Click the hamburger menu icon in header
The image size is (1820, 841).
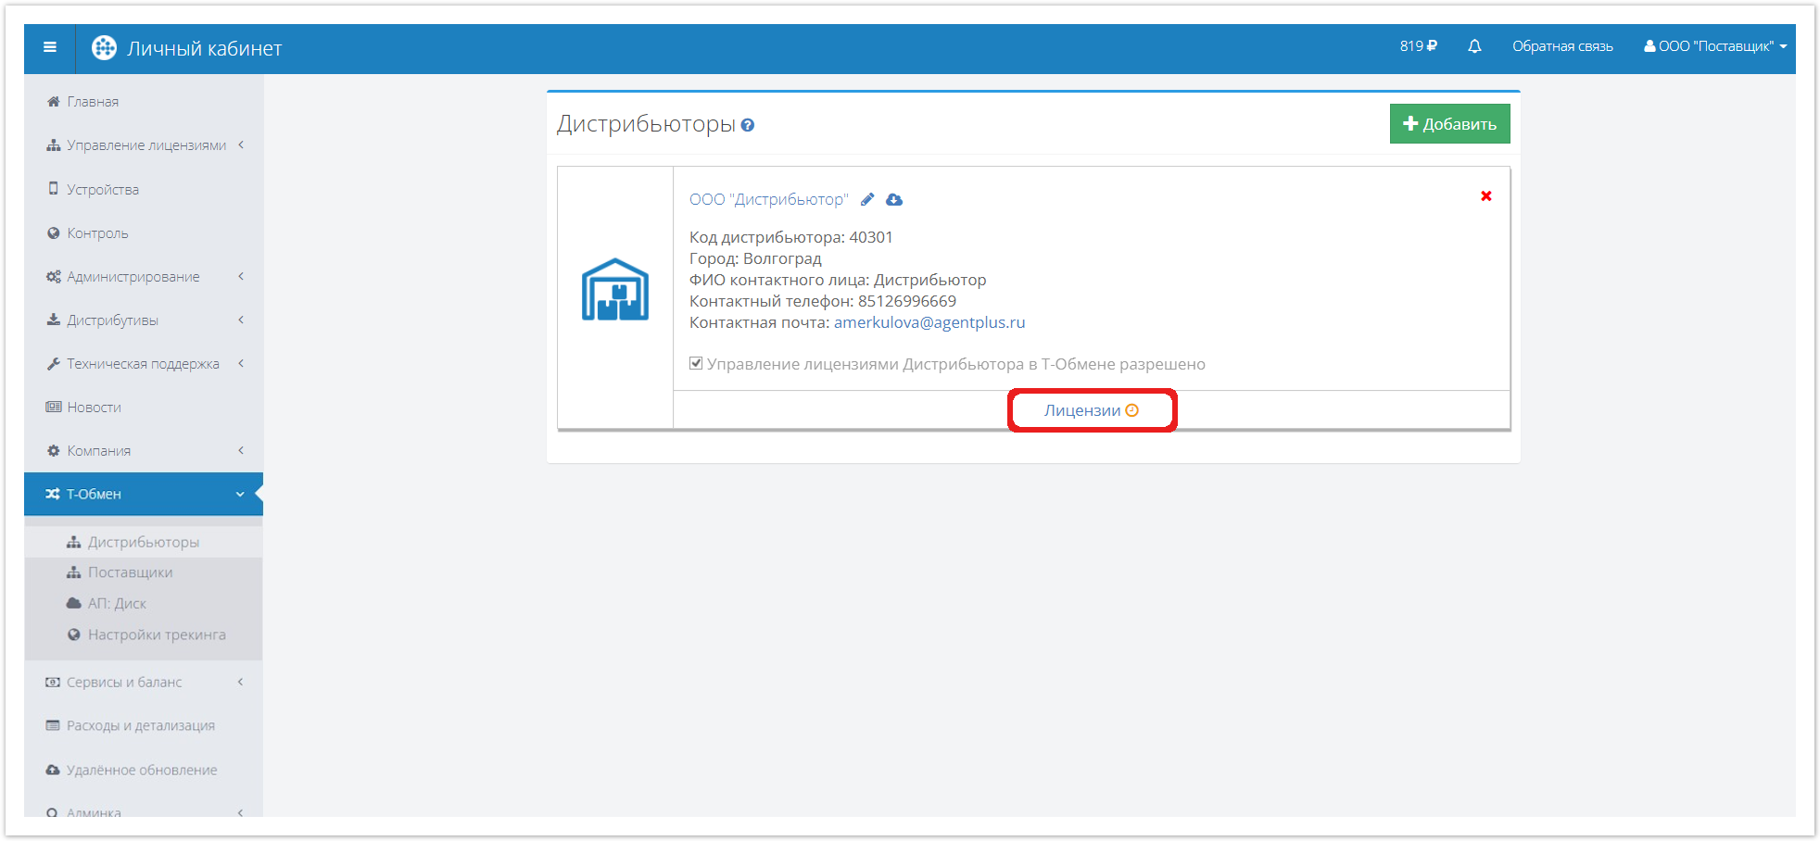pos(50,47)
